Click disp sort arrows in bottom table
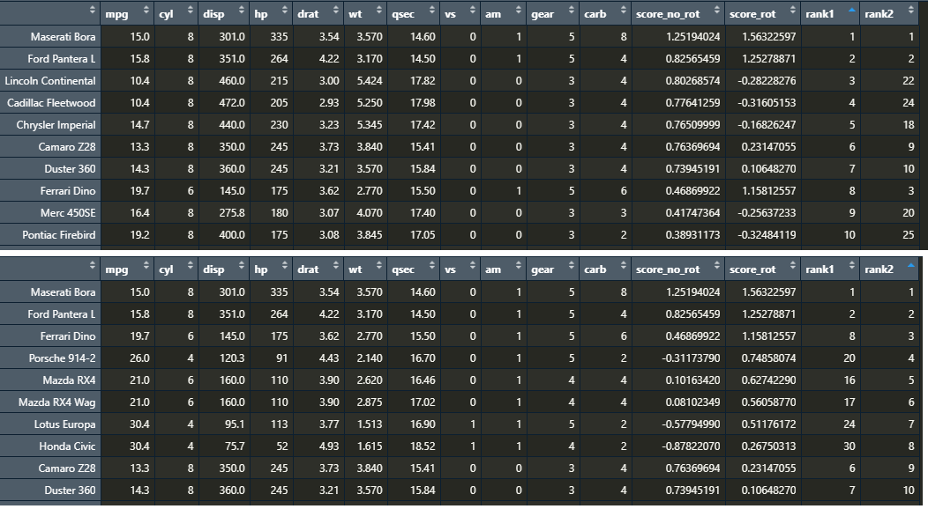The image size is (928, 509). click(242, 266)
